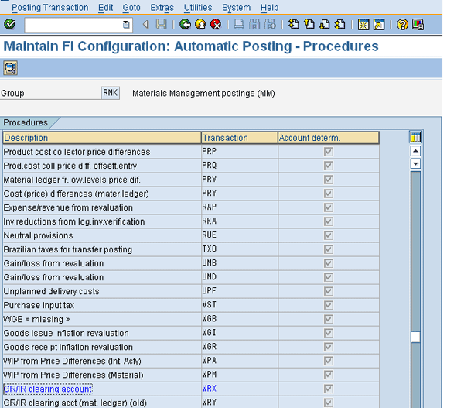
Task: Open the command field history dropdown
Action: pyautogui.click(x=127, y=25)
